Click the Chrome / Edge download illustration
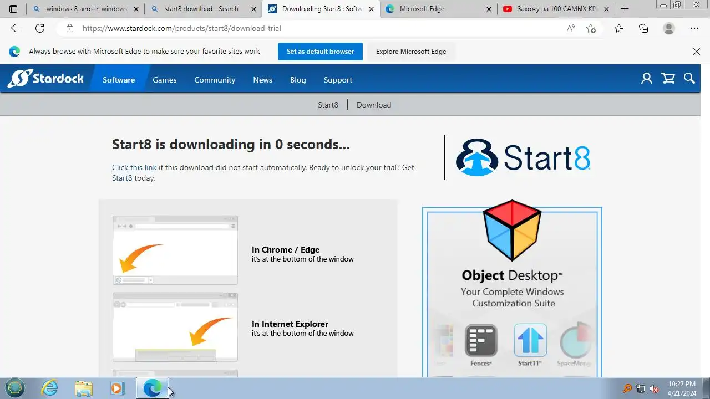Viewport: 710px width, 399px height. [x=175, y=250]
